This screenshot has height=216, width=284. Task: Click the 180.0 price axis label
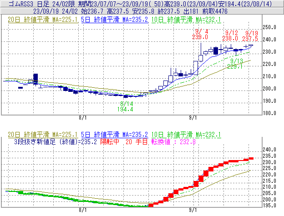269,113
